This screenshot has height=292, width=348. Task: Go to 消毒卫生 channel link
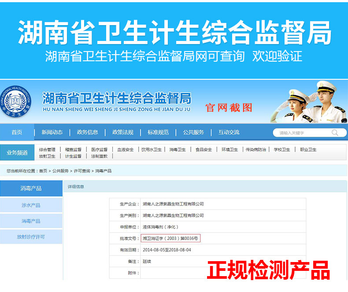pyautogui.click(x=178, y=150)
